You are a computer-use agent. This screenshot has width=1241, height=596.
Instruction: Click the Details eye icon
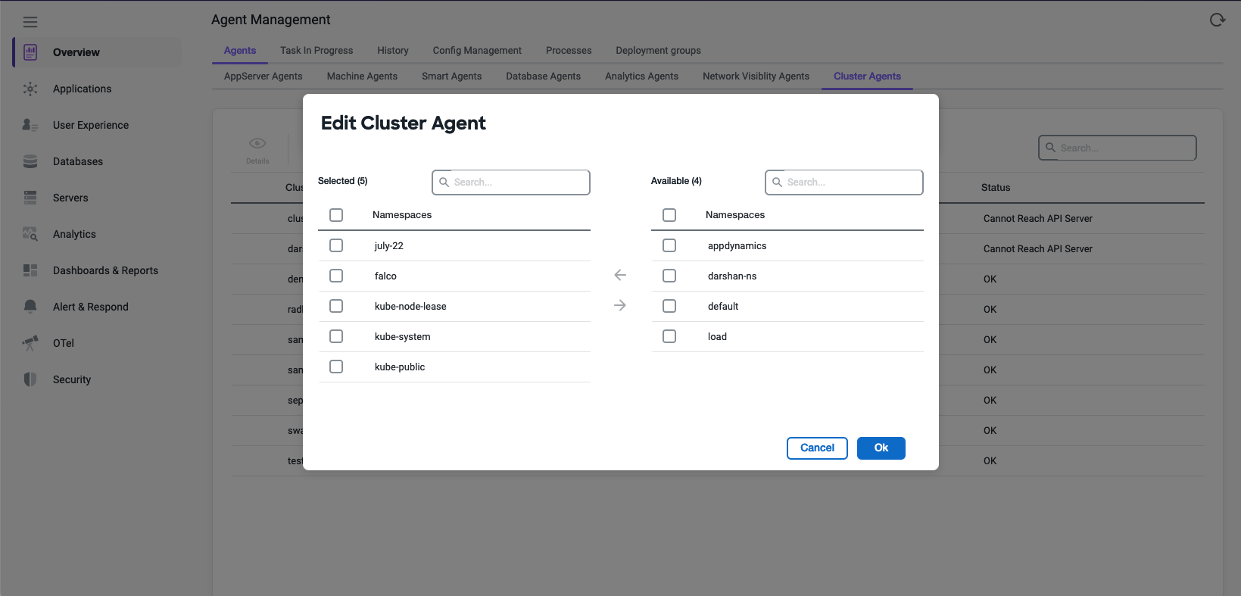(257, 143)
